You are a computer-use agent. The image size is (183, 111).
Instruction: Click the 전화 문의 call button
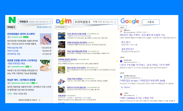[126, 87]
